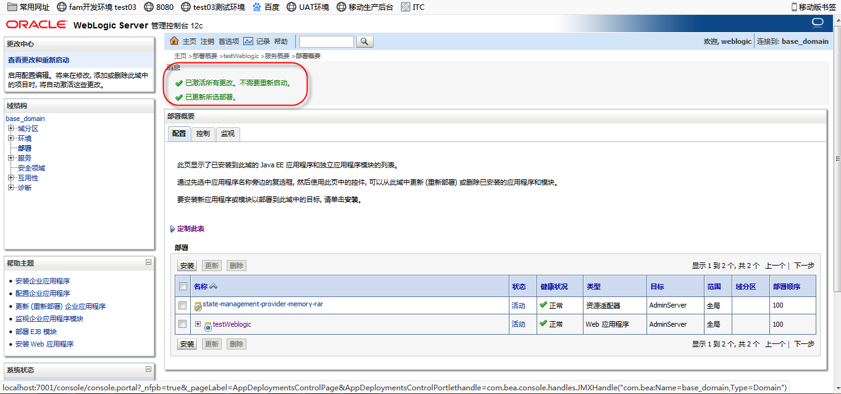Open 帮助 in the toolbar
The width and height of the screenshot is (841, 394).
(x=281, y=41)
